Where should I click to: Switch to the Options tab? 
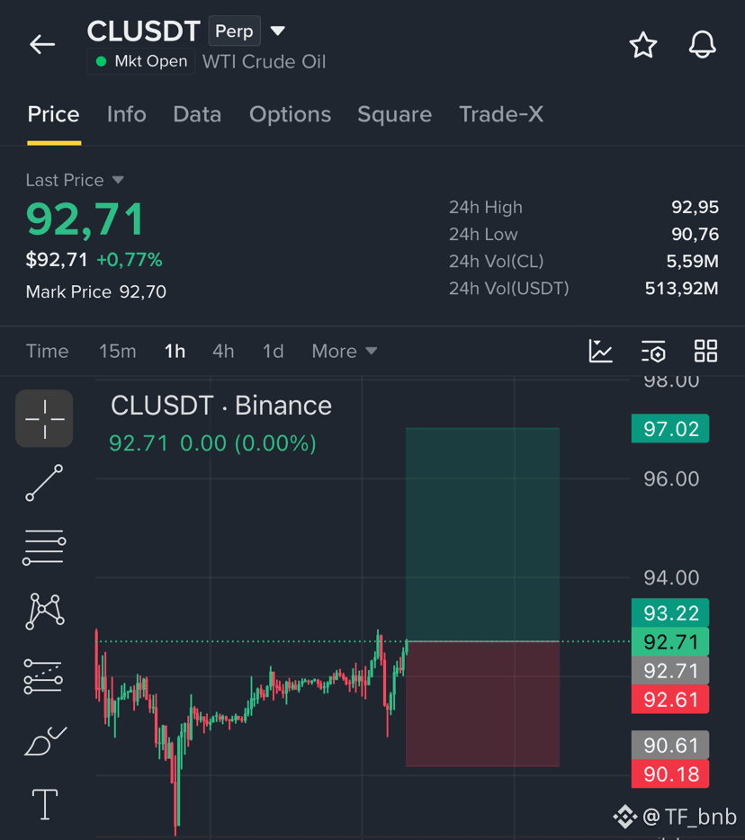[x=290, y=114]
